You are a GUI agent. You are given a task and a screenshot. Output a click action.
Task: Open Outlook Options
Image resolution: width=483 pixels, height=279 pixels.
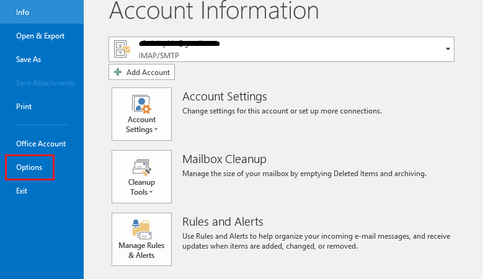pyautogui.click(x=29, y=167)
